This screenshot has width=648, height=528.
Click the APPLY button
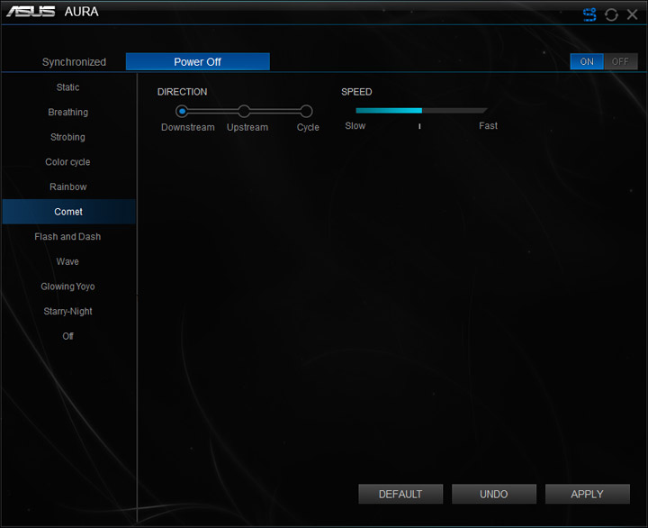[x=587, y=494]
